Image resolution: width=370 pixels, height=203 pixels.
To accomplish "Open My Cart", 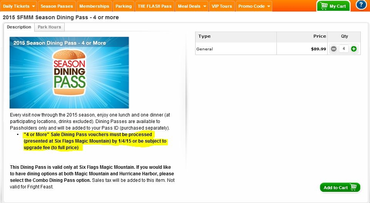I will 333,6.
